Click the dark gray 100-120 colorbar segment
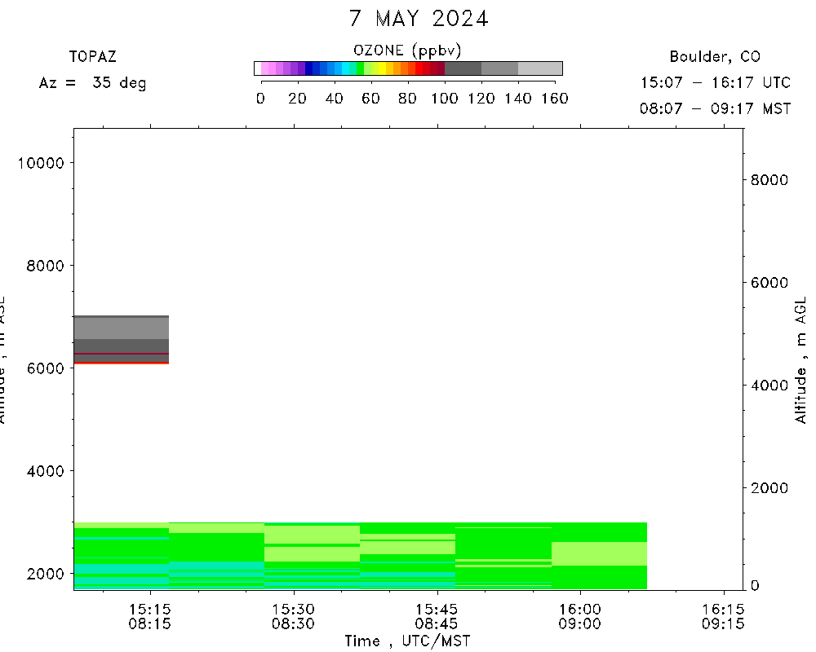The image size is (816, 652). 463,68
